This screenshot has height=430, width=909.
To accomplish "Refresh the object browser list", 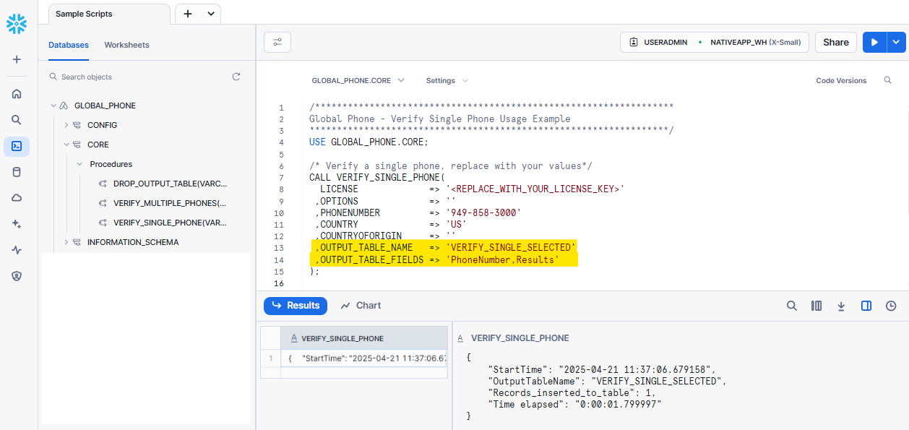I will pyautogui.click(x=236, y=77).
